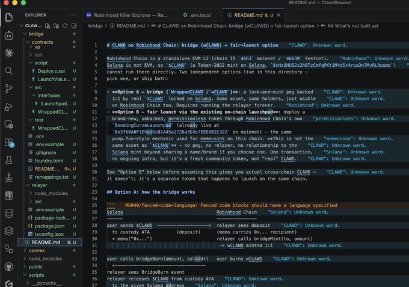Click the MD040 fenced-code-language warning text

[231, 205]
